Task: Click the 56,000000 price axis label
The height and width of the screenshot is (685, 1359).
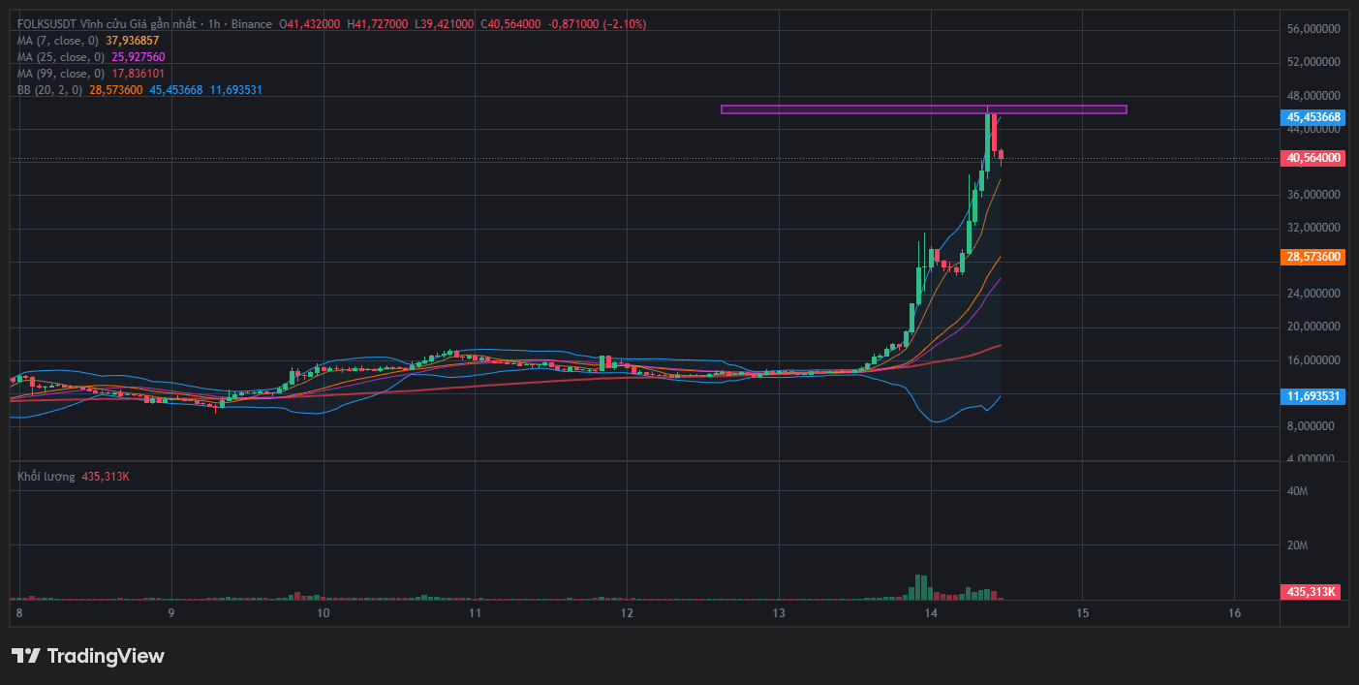Action: [1313, 29]
